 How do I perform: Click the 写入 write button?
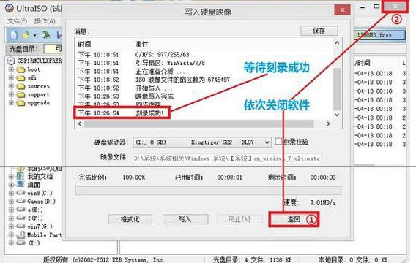[185, 219]
